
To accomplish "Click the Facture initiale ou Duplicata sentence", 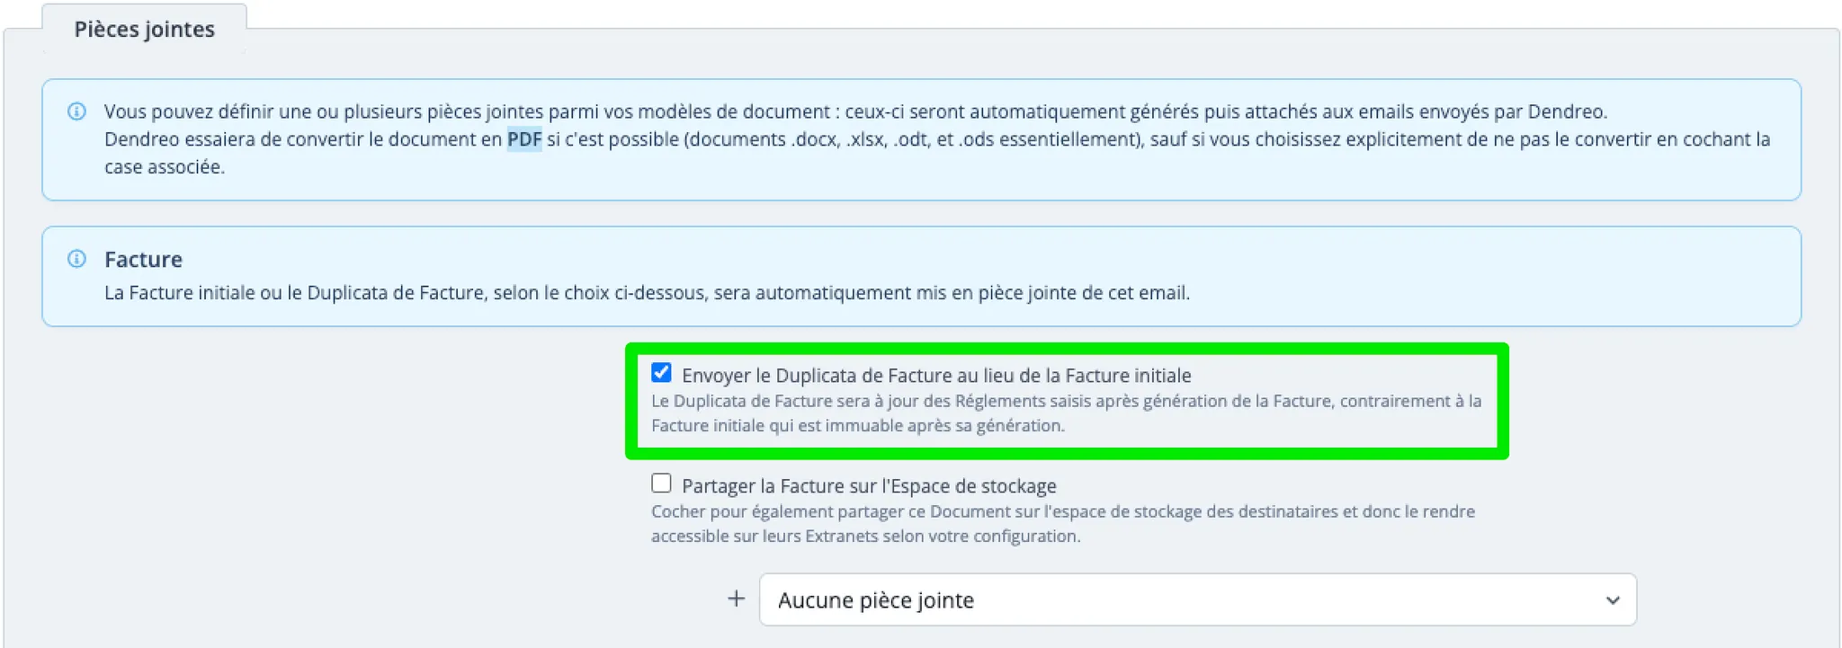I will point(647,293).
